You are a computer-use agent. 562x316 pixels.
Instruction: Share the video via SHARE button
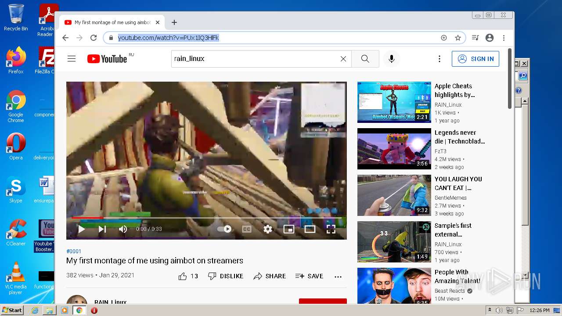270,276
